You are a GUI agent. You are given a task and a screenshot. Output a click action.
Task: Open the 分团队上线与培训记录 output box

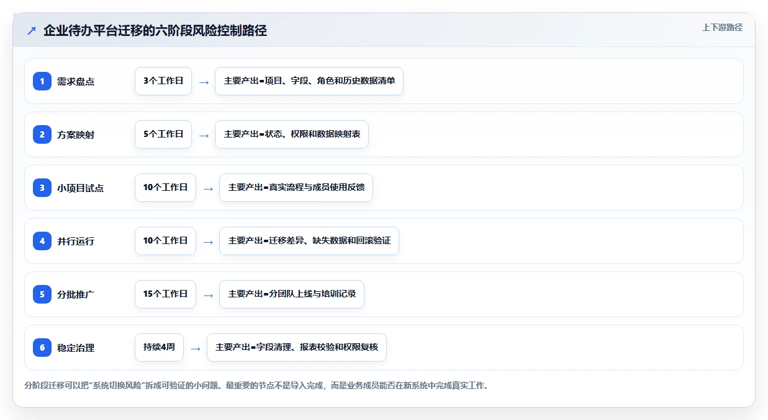click(292, 294)
